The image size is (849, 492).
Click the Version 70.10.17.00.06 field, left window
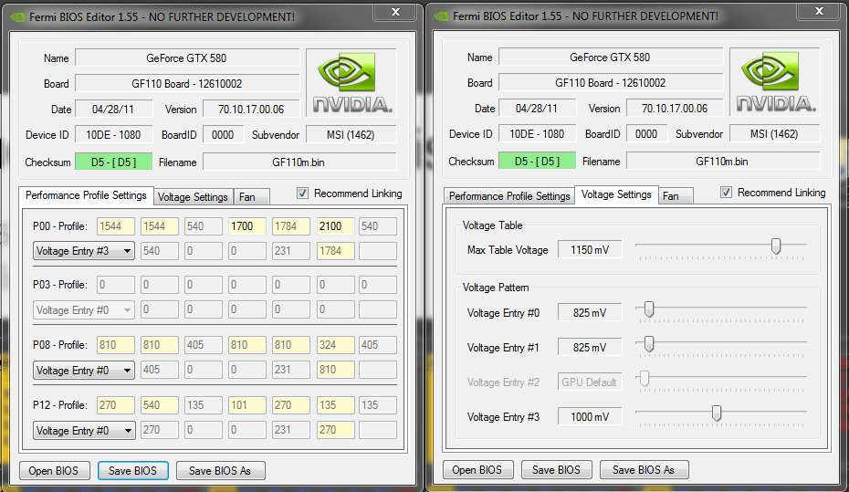251,110
